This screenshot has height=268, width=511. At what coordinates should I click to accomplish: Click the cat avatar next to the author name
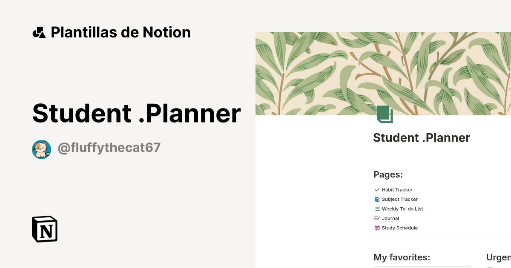coord(41,149)
